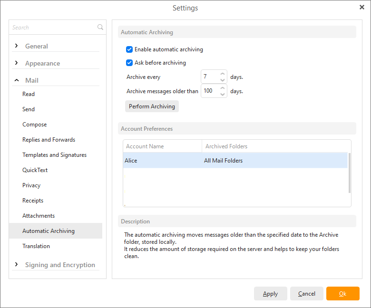Expand Signing and Encryption section
The height and width of the screenshot is (308, 371).
coord(16,264)
